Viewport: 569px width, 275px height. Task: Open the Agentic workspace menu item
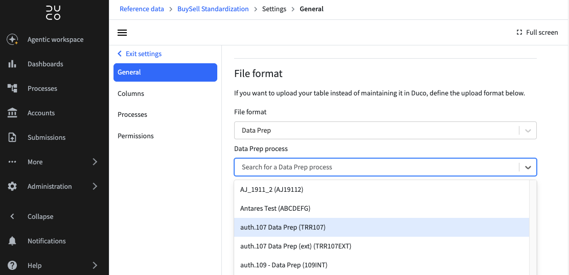pyautogui.click(x=56, y=39)
